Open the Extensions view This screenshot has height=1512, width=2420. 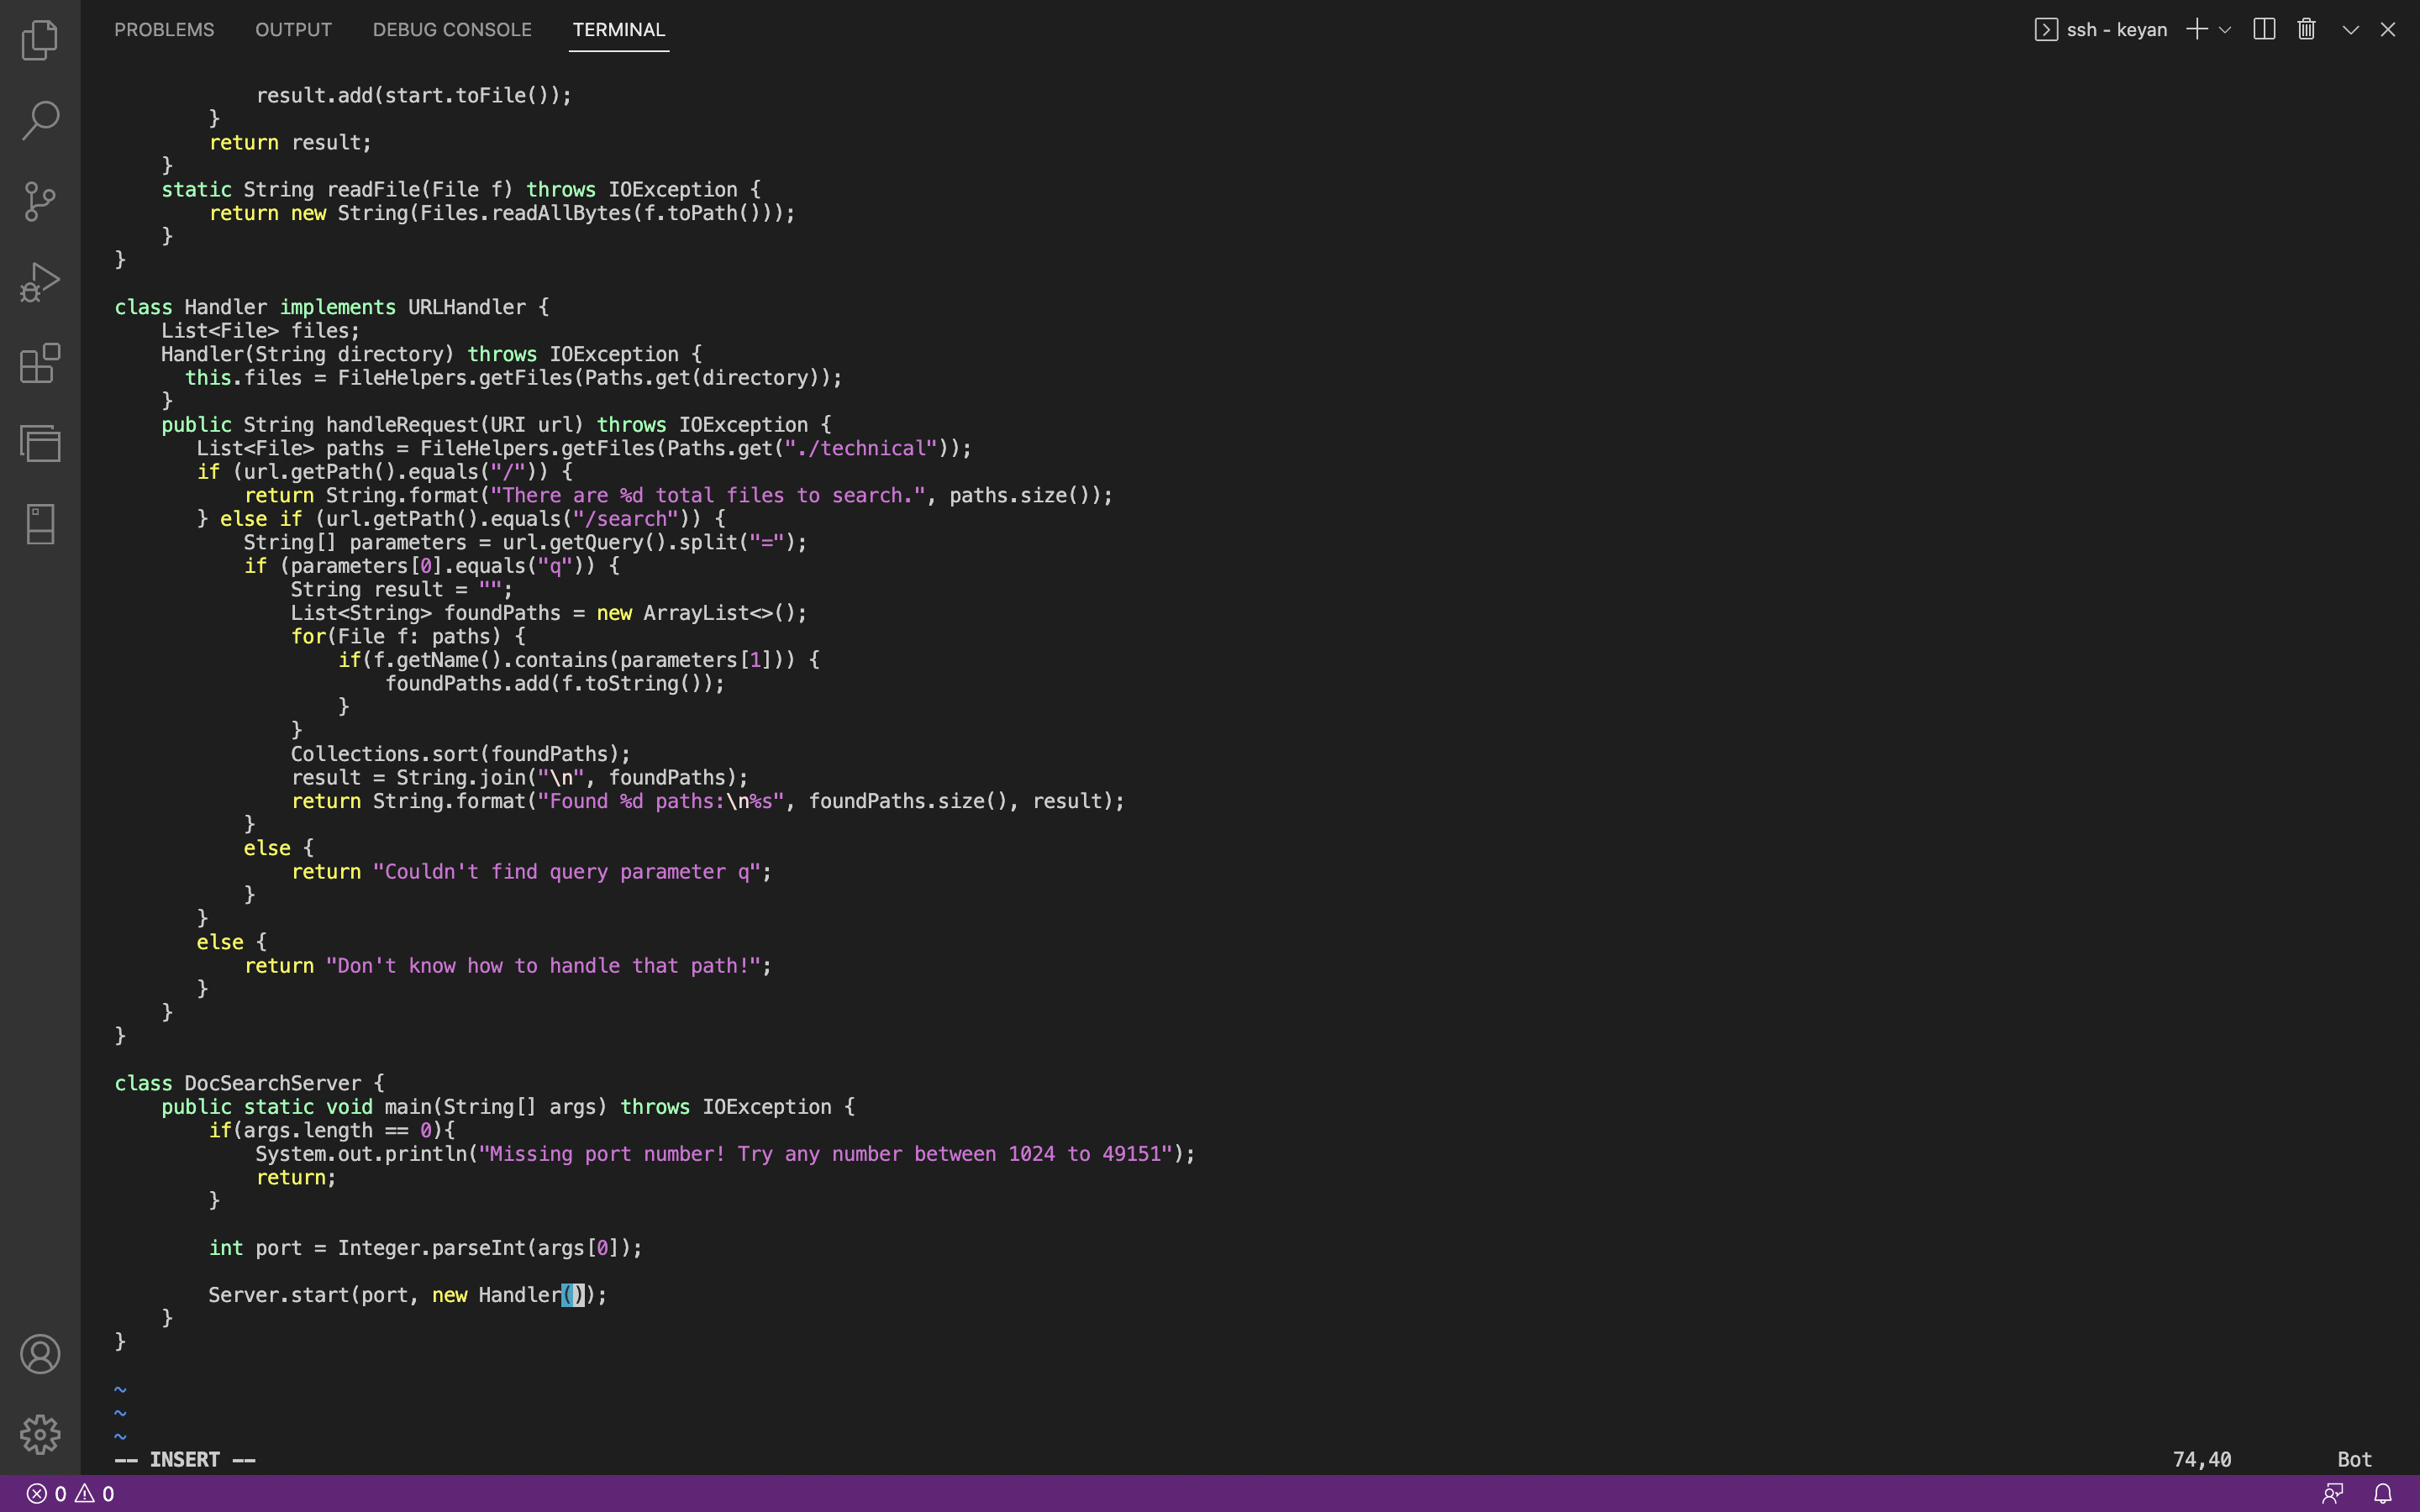40,363
